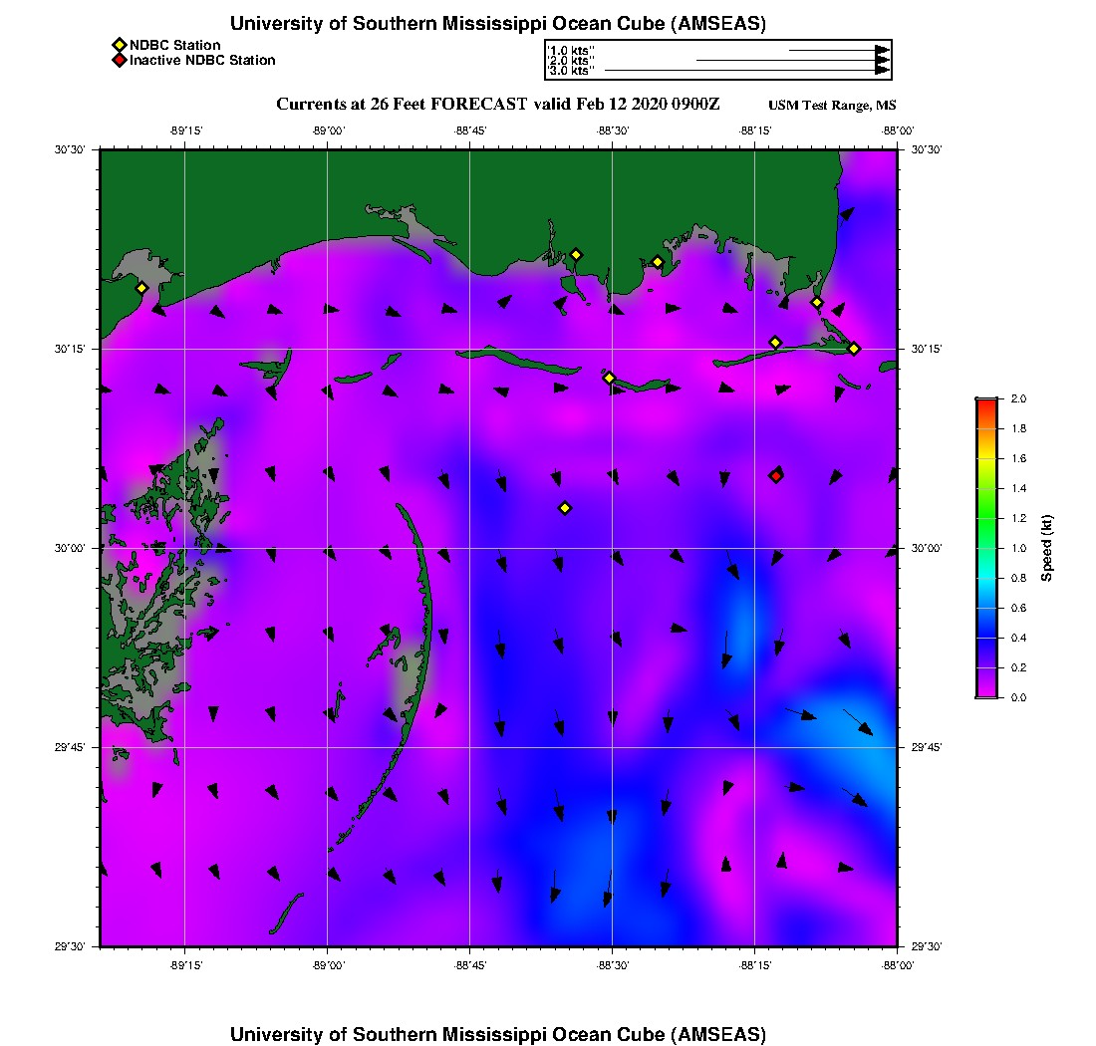Select the westernmost yellow station marker on the map

[x=141, y=288]
